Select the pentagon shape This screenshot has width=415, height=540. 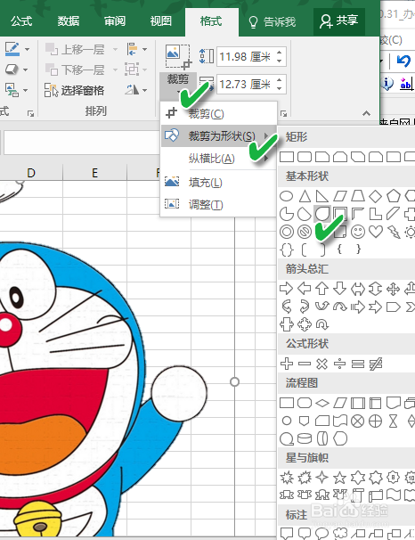pyautogui.click(x=394, y=196)
